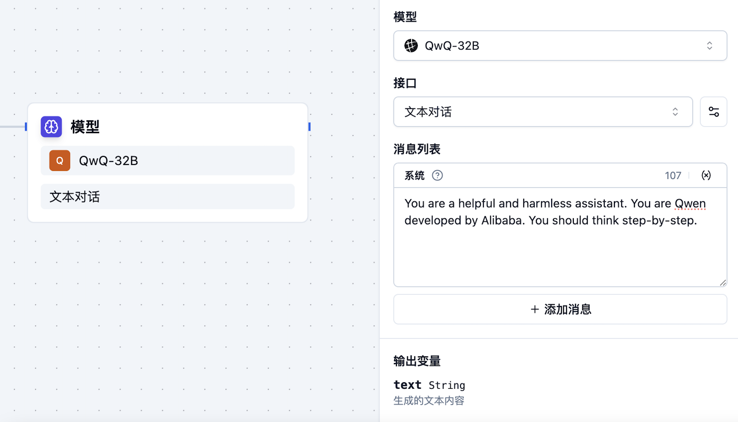Click the plus icon beside 添加消息

pos(535,309)
